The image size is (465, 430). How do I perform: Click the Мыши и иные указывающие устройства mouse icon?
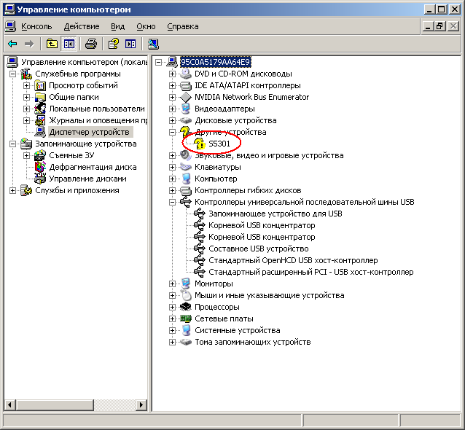(186, 295)
